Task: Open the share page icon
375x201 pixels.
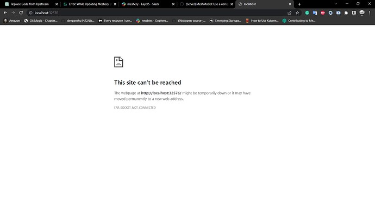Action: (x=289, y=13)
